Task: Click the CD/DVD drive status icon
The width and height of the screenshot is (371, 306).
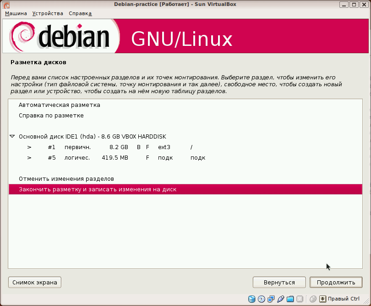Action: 261,299
